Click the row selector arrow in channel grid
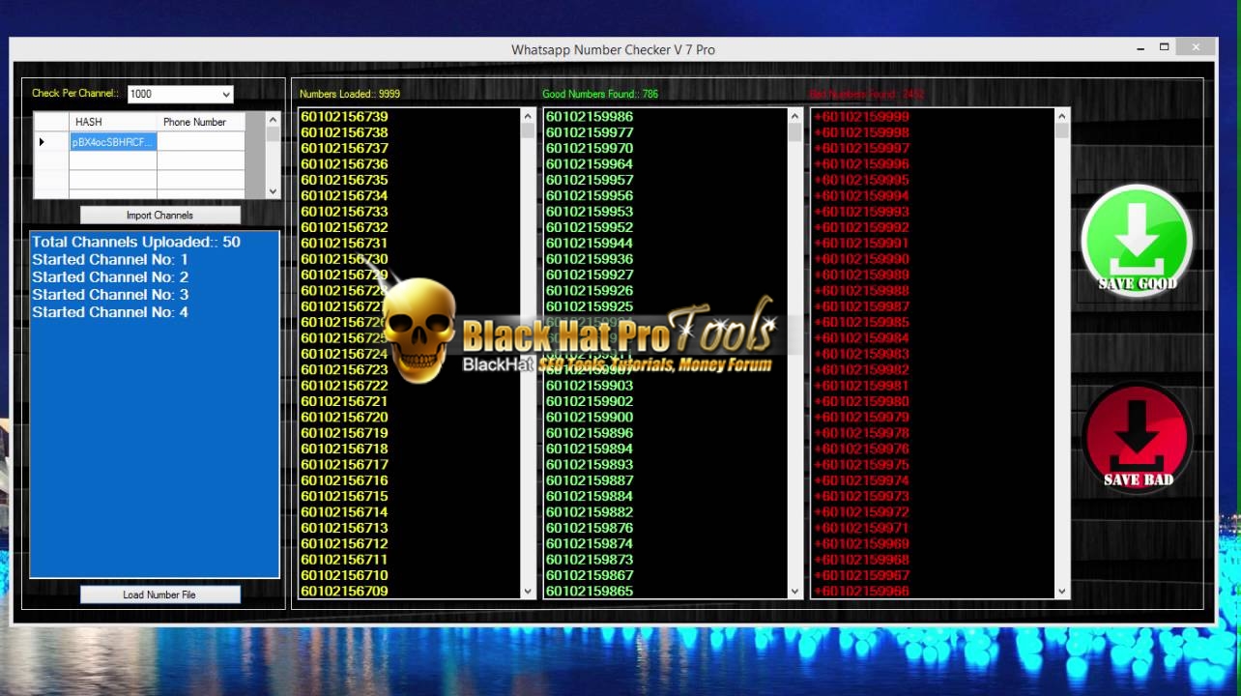The height and width of the screenshot is (696, 1241). [x=51, y=142]
